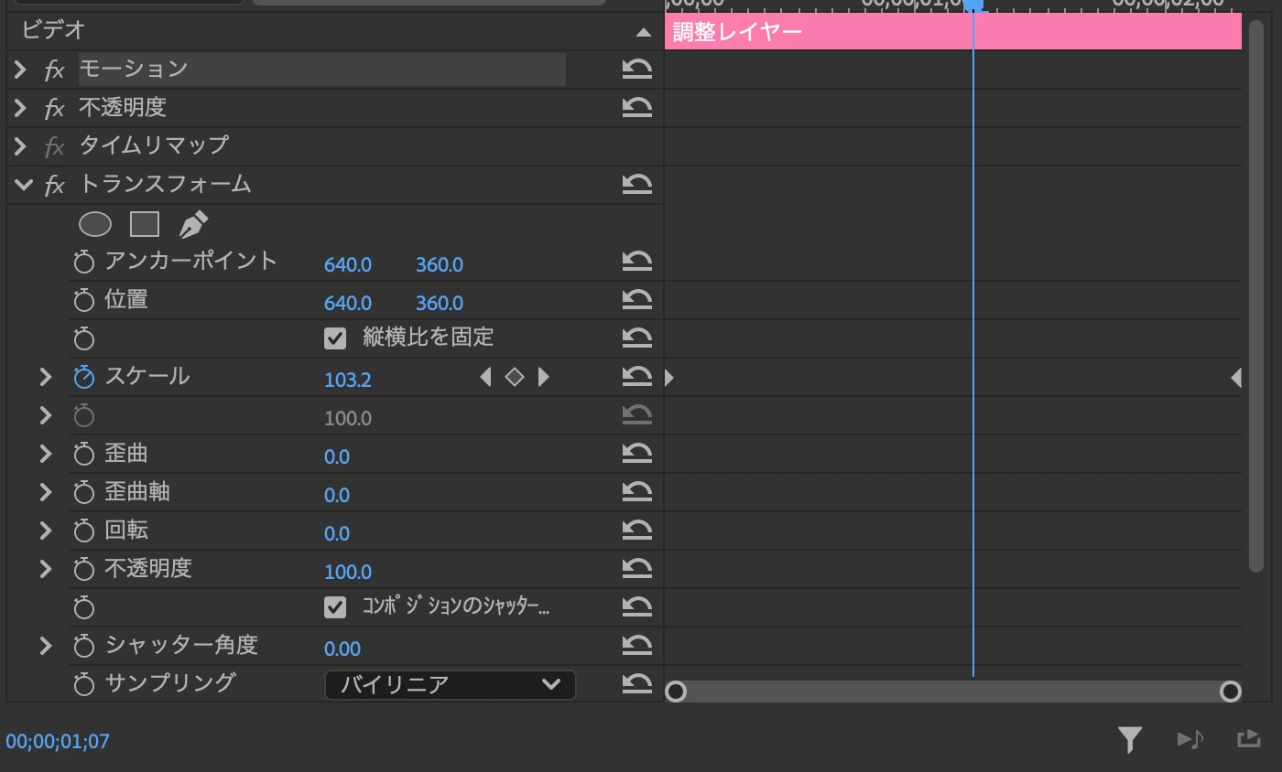Toggle the fx icon for the top-level 不透明度 effect
Screen dimensions: 1282x772
[54, 109]
